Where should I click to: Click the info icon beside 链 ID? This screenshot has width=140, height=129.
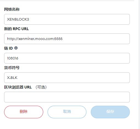16,48
